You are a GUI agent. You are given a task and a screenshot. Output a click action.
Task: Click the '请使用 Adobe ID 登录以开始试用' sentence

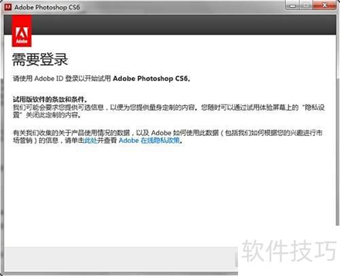[x=101, y=79]
